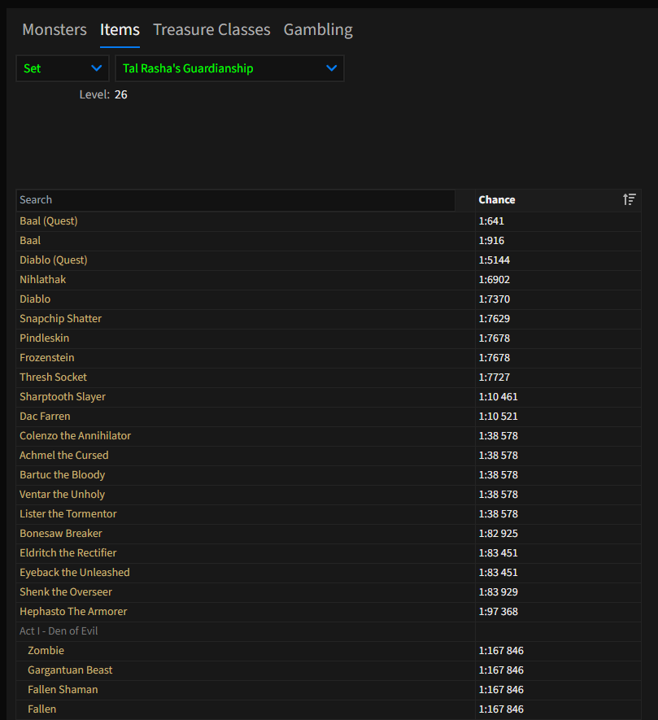Viewport: 658px width, 720px height.
Task: Open the Snapchip Shatter monster link
Action: 61,319
